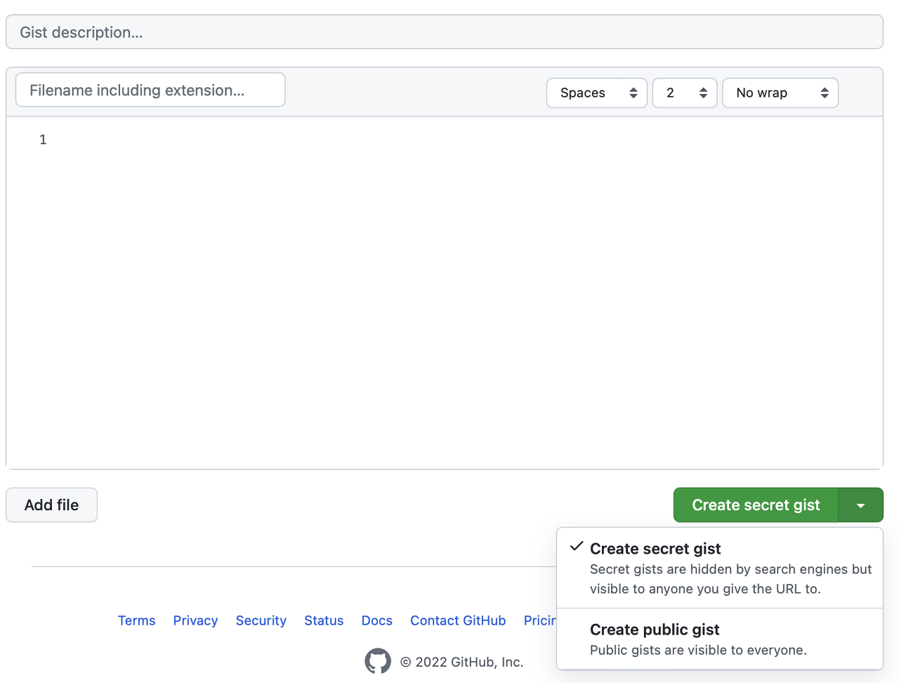Open the Docs footer link
Image resolution: width=899 pixels, height=683 pixels.
point(377,620)
